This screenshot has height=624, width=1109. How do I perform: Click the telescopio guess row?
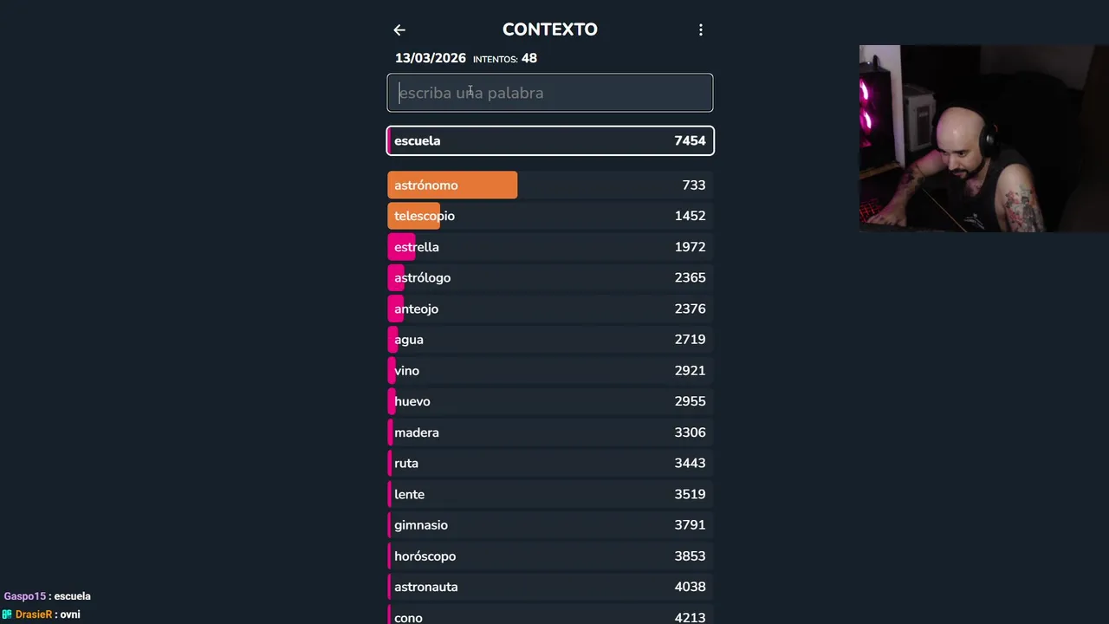(550, 216)
